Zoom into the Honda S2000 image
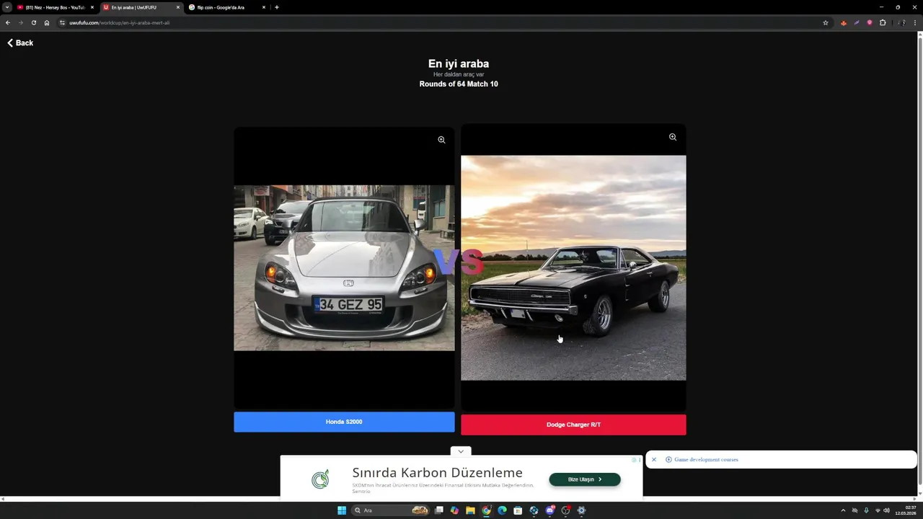Screen dimensions: 923x519 click(441, 140)
